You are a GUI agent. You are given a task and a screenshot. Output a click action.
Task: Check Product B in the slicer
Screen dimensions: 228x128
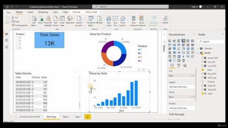17,41
